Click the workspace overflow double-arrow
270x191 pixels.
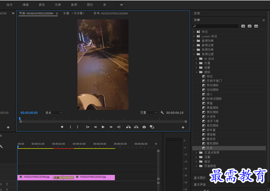121,5
